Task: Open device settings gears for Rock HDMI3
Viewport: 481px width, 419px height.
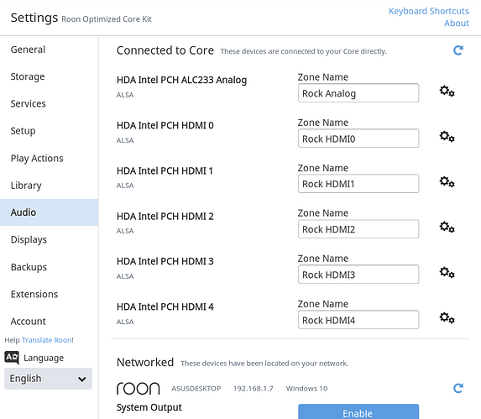Action: [x=447, y=272]
